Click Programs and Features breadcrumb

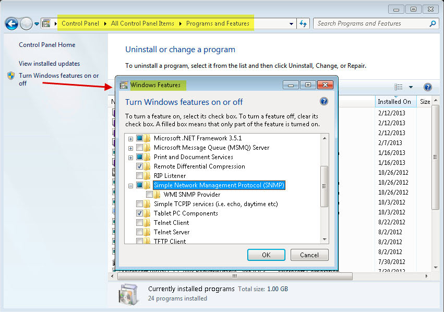218,23
